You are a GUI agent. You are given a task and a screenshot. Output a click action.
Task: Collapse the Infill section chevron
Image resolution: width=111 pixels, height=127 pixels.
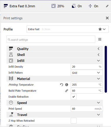[98, 61]
